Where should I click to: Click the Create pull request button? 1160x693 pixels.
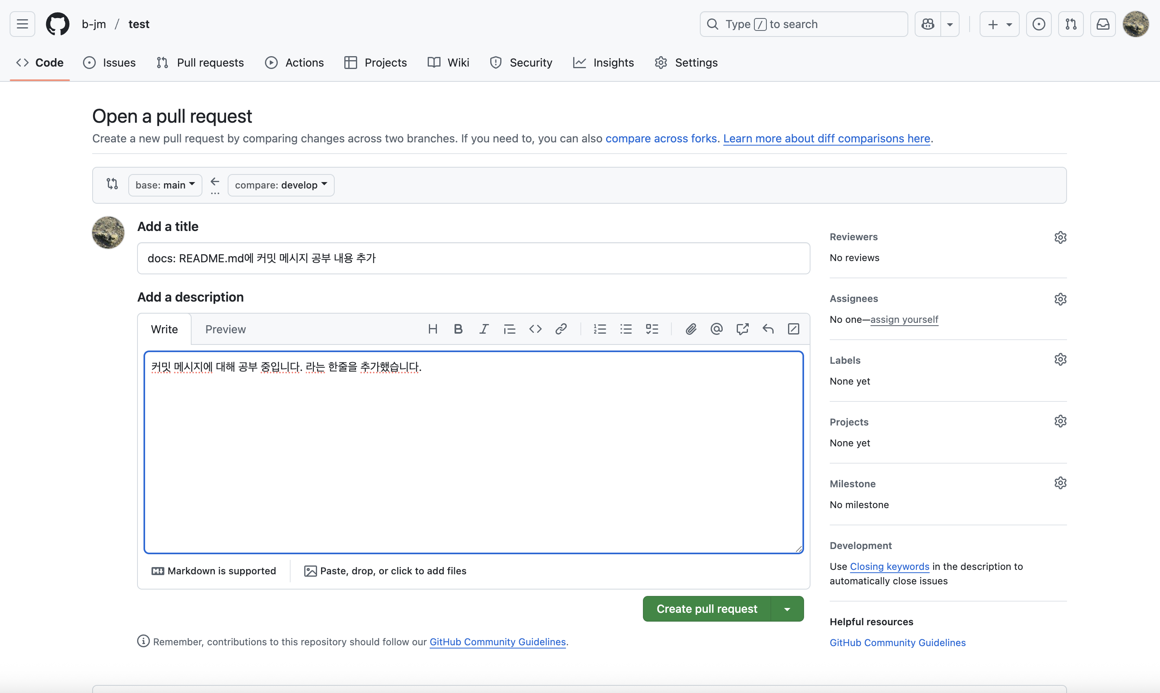point(706,609)
